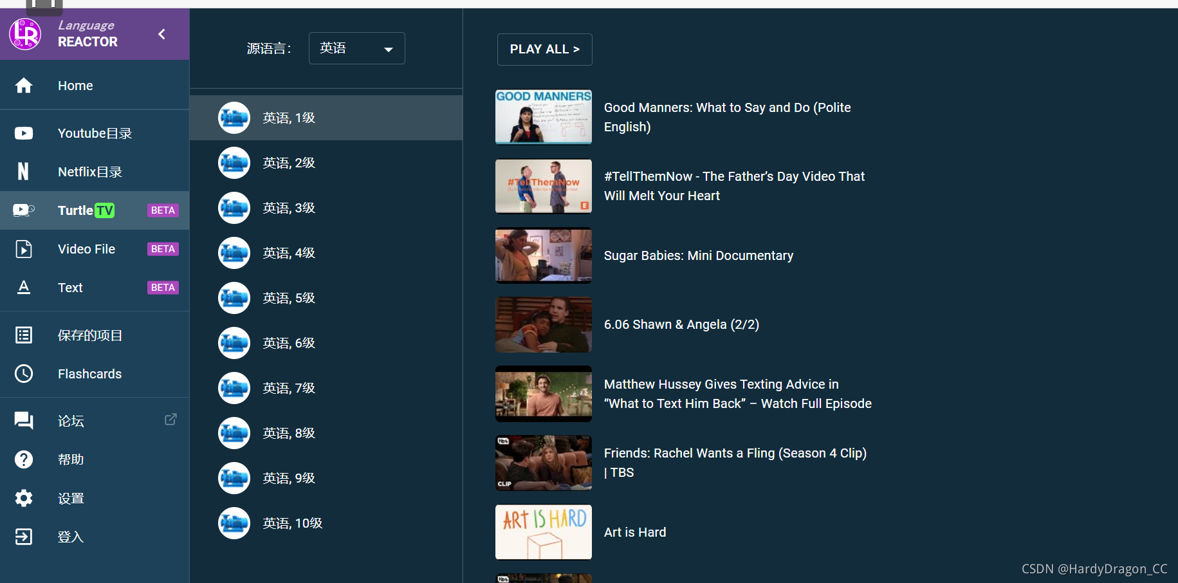Click title Good Manners: What to Say and Do
1178x583 pixels.
click(728, 117)
